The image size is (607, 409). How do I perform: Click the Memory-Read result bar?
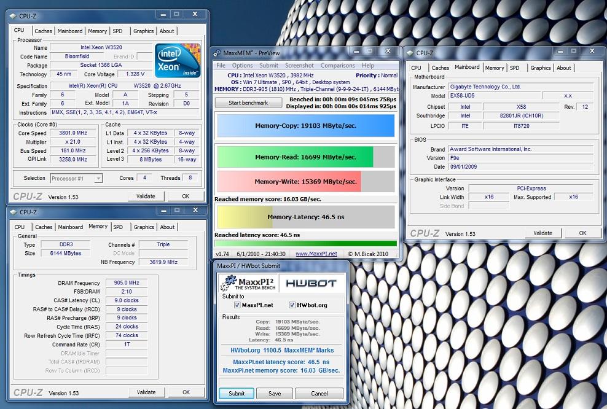coord(306,157)
